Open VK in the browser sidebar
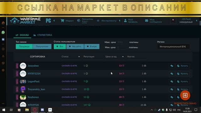The image size is (201, 113). click(x=3, y=39)
